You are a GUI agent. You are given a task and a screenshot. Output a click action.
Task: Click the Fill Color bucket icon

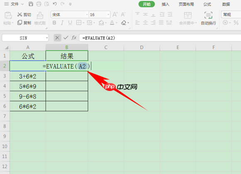point(101,23)
